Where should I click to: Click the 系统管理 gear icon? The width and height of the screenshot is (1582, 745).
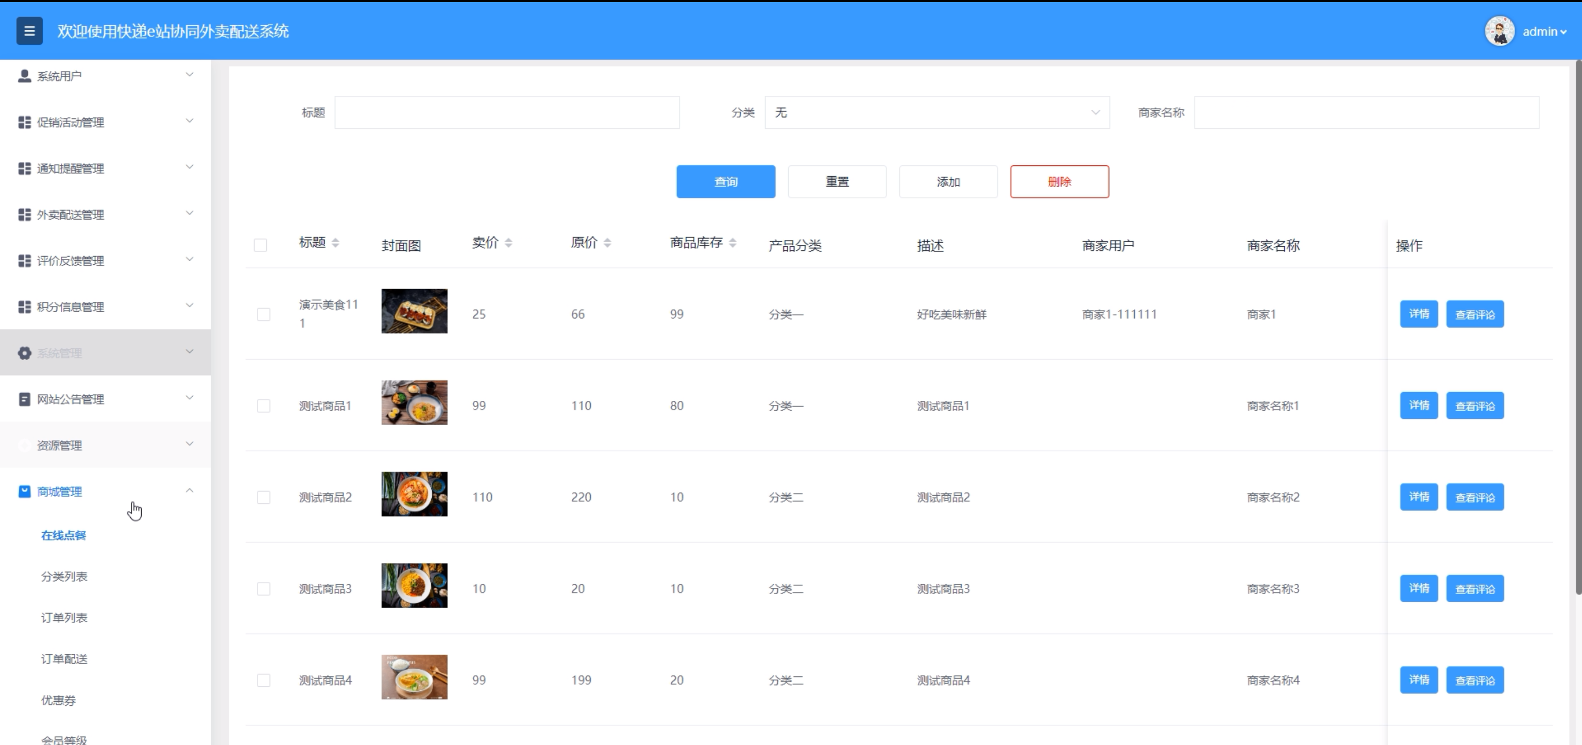24,353
